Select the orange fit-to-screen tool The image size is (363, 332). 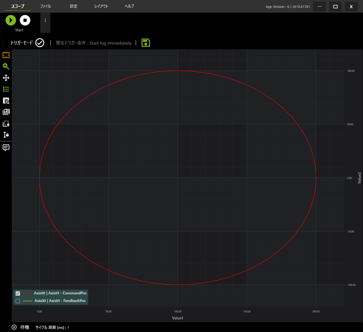tap(6, 55)
